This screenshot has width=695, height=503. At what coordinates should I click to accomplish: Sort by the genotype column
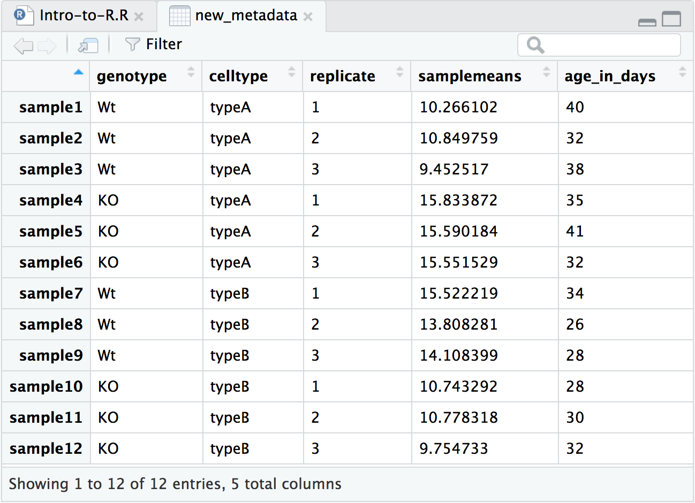132,77
